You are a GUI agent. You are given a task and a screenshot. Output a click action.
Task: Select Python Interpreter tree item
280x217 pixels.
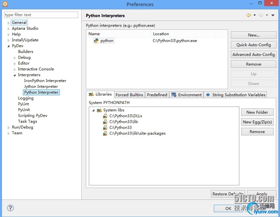pos(41,92)
